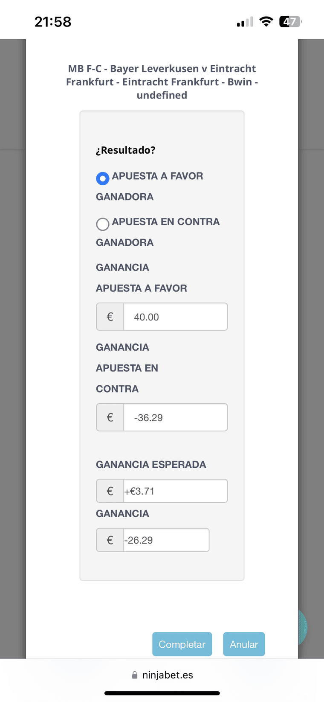Tap the battery indicator in status bar
Screen dimensions: 324x702
pyautogui.click(x=290, y=21)
